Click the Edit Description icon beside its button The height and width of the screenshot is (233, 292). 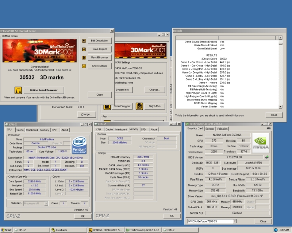tap(84, 41)
